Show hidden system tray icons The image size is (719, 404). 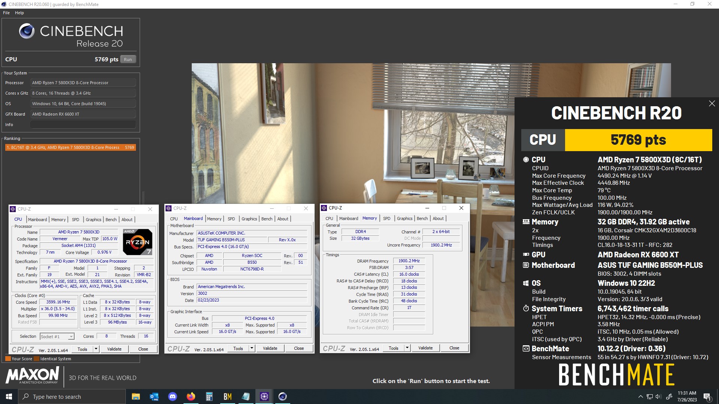(640, 397)
